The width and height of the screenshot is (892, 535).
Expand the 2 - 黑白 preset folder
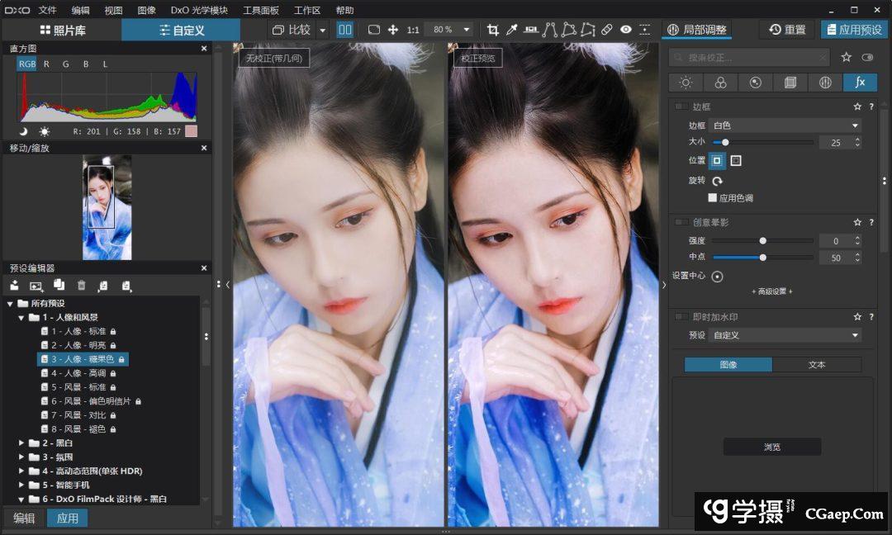coord(22,443)
